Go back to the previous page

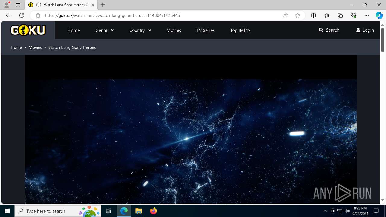click(x=8, y=15)
